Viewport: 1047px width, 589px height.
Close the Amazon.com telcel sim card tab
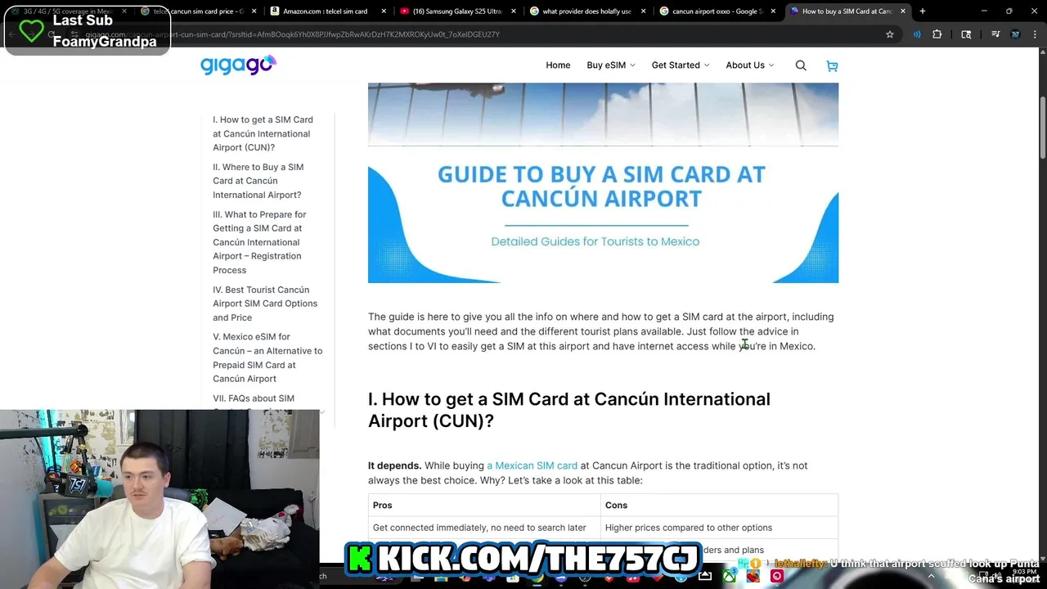pos(384,11)
